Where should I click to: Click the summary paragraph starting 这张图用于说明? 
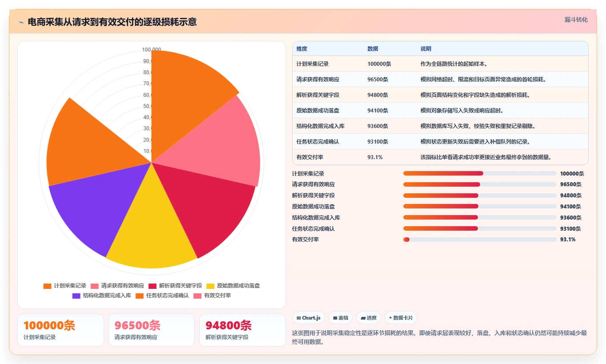coord(439,337)
